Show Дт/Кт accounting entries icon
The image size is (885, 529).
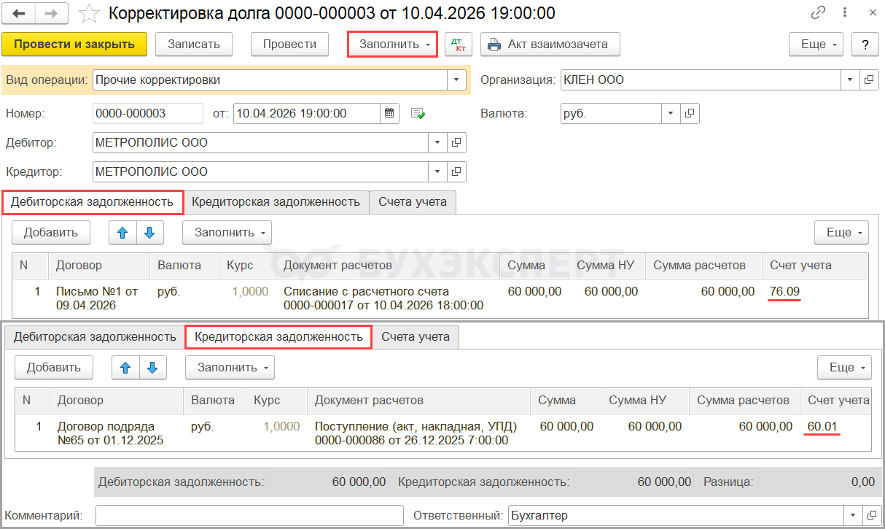(459, 45)
